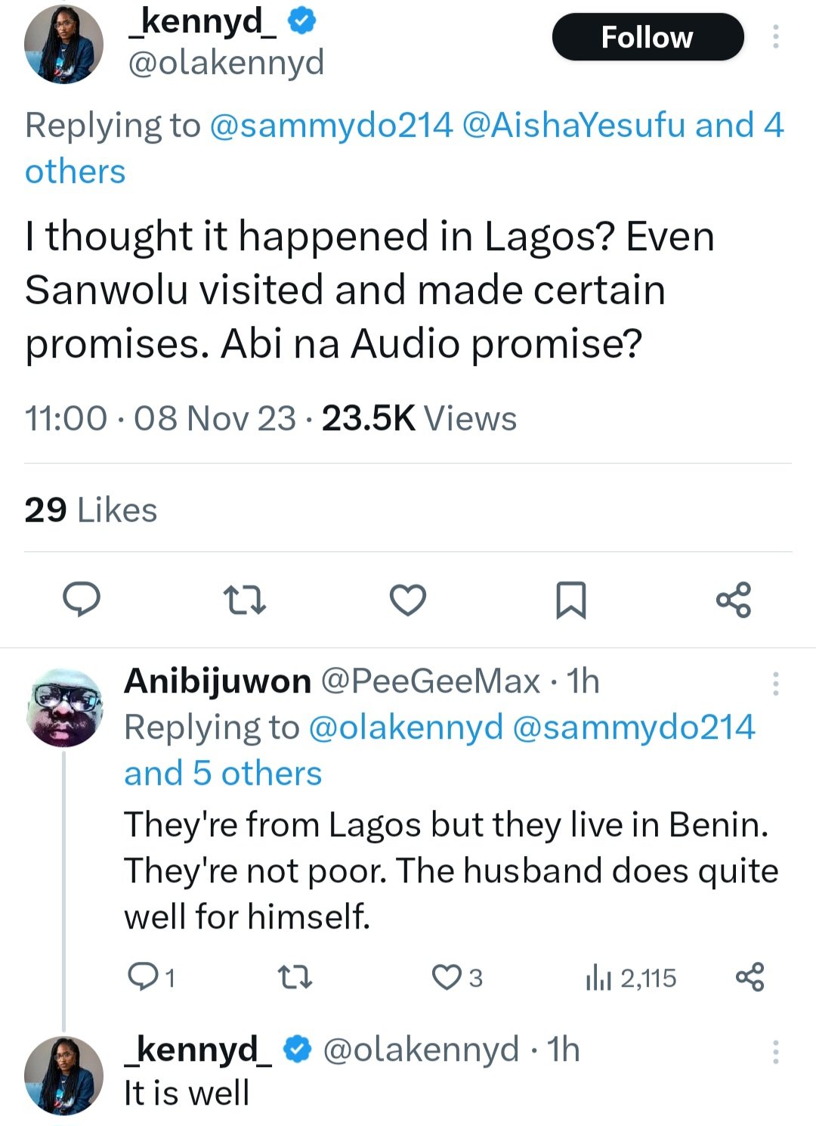Open @AishaYesufu profile link
Screen dimensions: 816x1126
coord(573,126)
